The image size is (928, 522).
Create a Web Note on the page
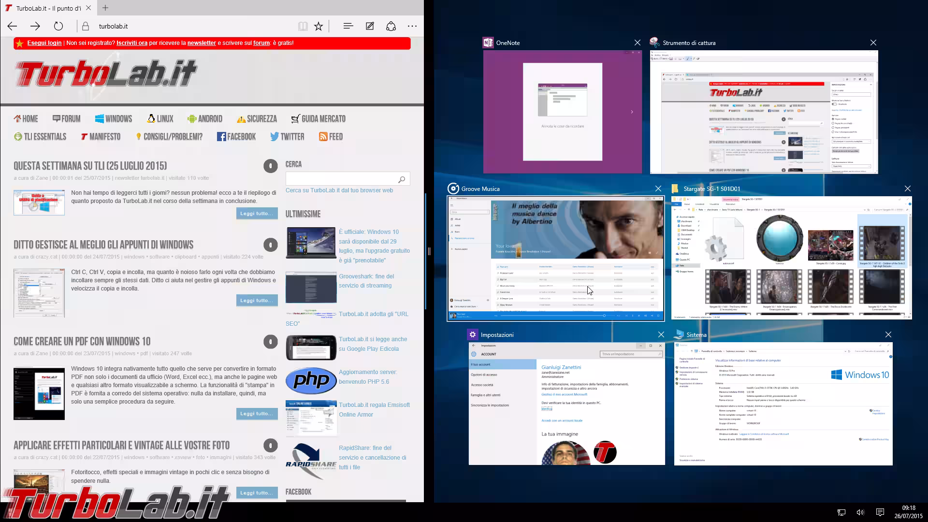[x=369, y=26]
